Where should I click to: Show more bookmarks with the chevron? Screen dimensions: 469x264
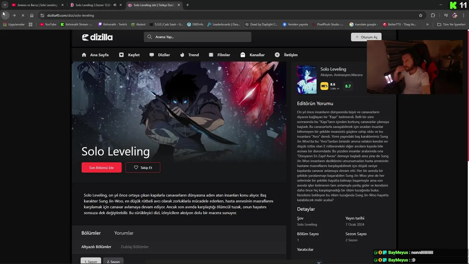click(427, 24)
